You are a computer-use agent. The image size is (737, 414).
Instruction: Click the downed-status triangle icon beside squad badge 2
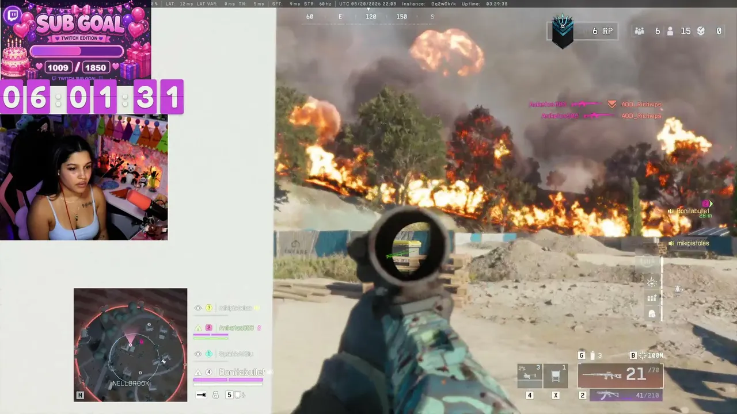coord(198,328)
